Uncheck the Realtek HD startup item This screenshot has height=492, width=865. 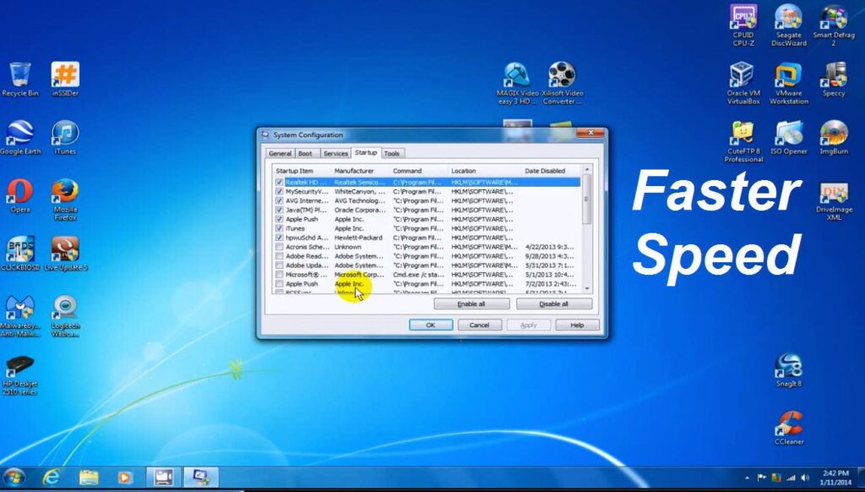(x=279, y=183)
